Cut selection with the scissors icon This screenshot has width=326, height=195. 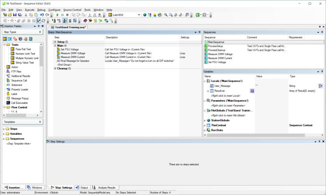point(26,15)
